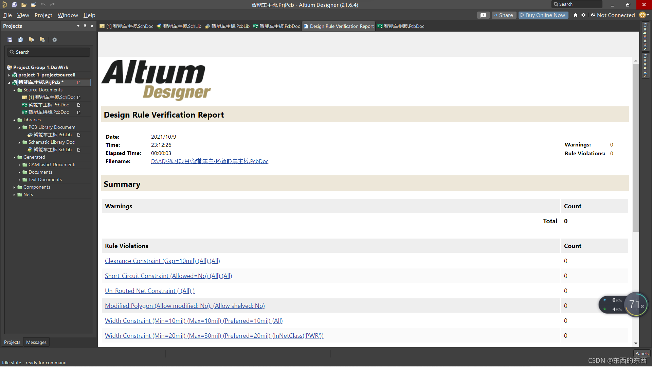Image resolution: width=652 pixels, height=367 pixels.
Task: Click the report vertical scrollbar thumb
Action: pyautogui.click(x=636, y=148)
